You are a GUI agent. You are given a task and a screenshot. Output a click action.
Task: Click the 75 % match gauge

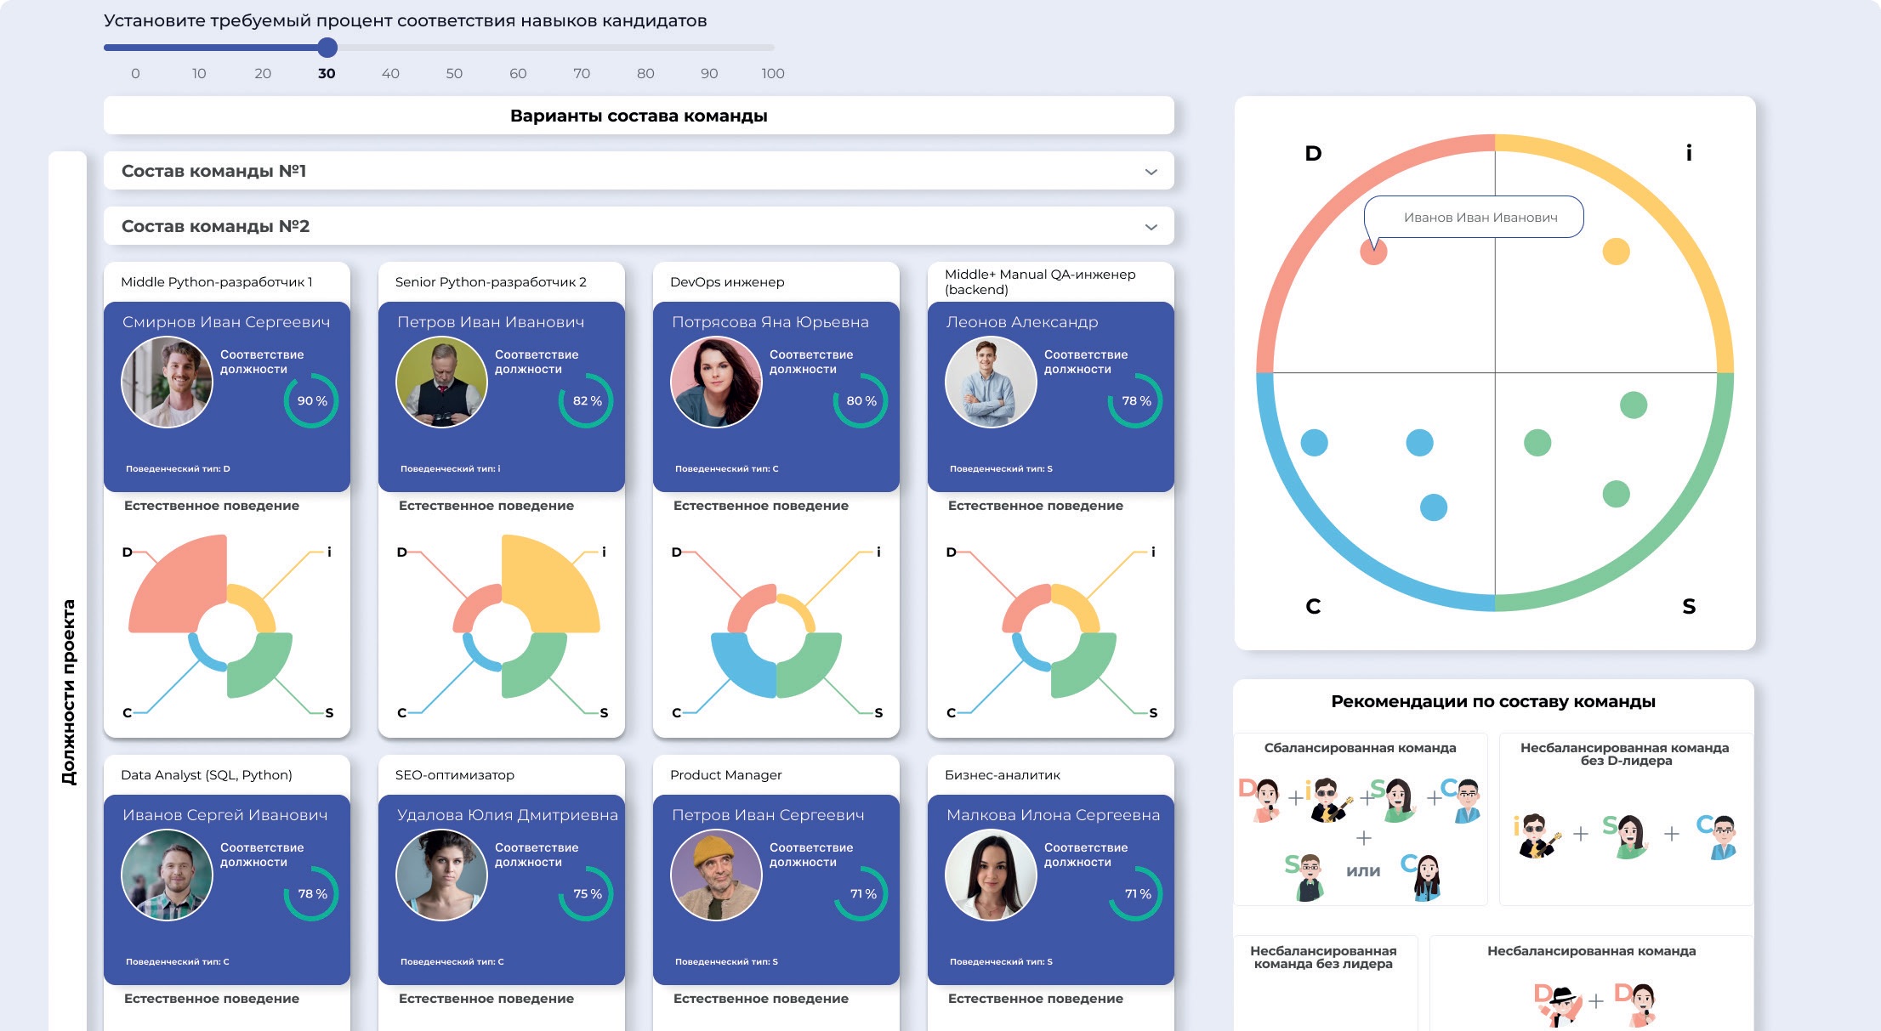(x=586, y=894)
